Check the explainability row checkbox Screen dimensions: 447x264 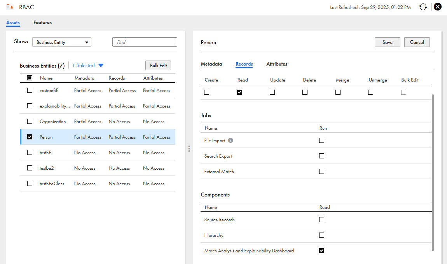(x=30, y=106)
